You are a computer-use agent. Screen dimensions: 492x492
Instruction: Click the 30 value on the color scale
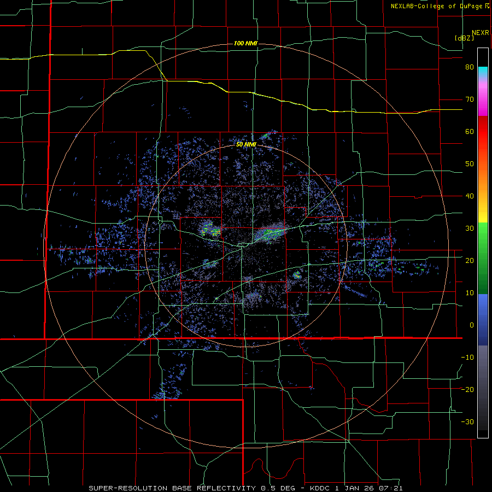coord(470,228)
